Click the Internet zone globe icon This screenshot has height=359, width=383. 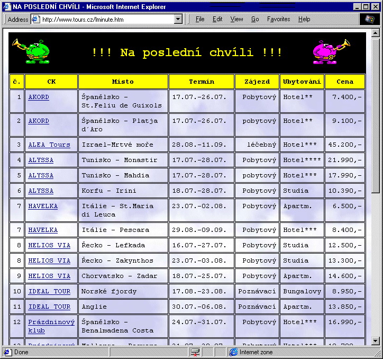pos(233,352)
